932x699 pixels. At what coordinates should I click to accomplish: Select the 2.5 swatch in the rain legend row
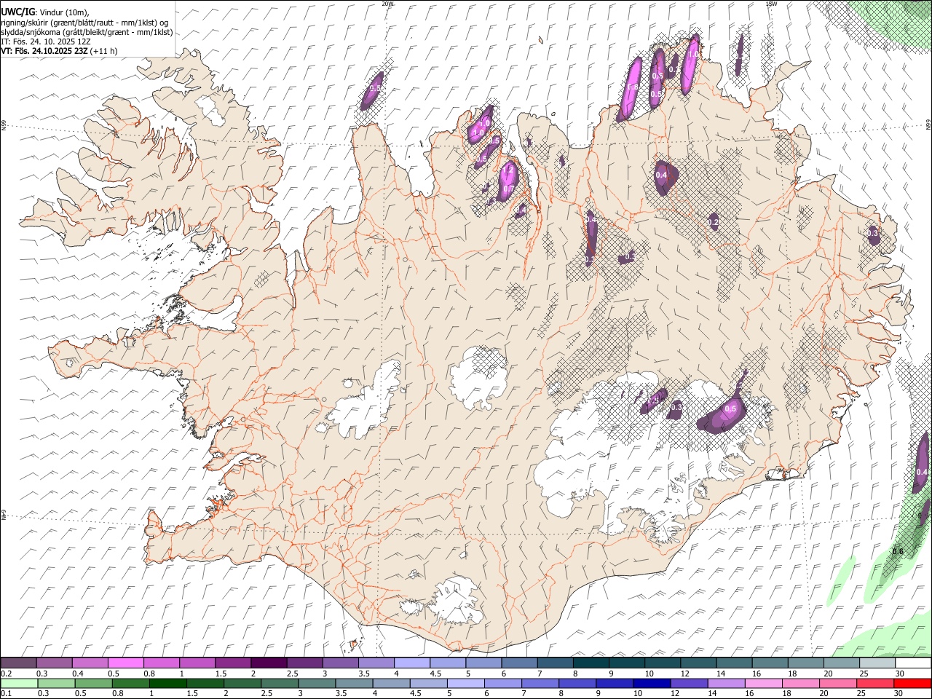(280, 683)
